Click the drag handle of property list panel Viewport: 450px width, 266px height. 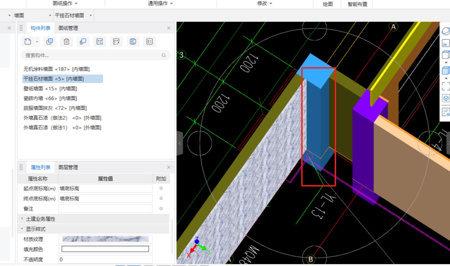(21, 168)
